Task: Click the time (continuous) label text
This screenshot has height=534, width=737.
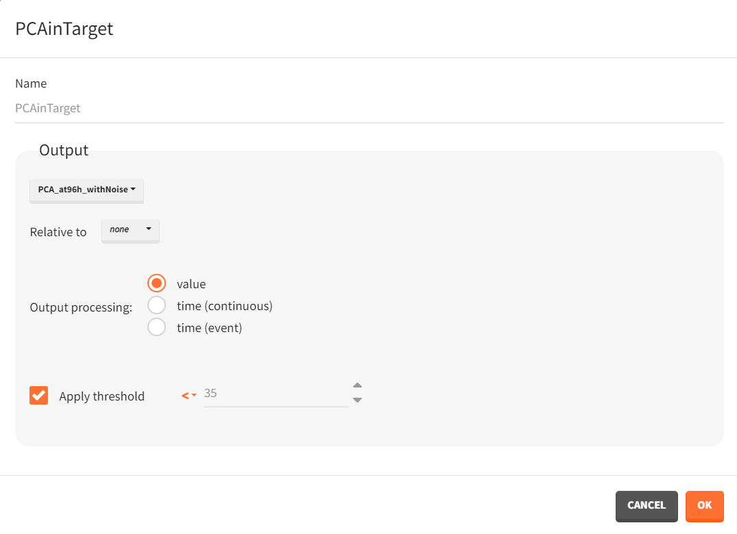Action: coord(224,306)
